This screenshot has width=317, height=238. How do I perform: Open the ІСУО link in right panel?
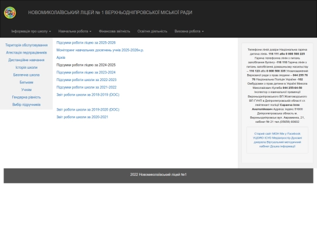(x=268, y=138)
